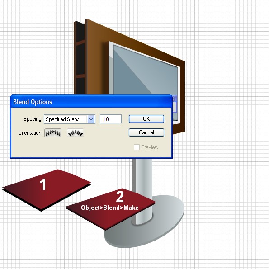Click the steps field showing 10
This screenshot has height=269, width=269.
point(111,119)
